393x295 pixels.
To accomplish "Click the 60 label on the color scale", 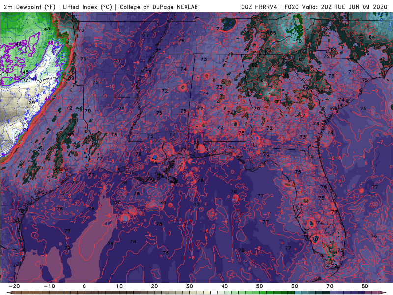I will coord(295,286).
